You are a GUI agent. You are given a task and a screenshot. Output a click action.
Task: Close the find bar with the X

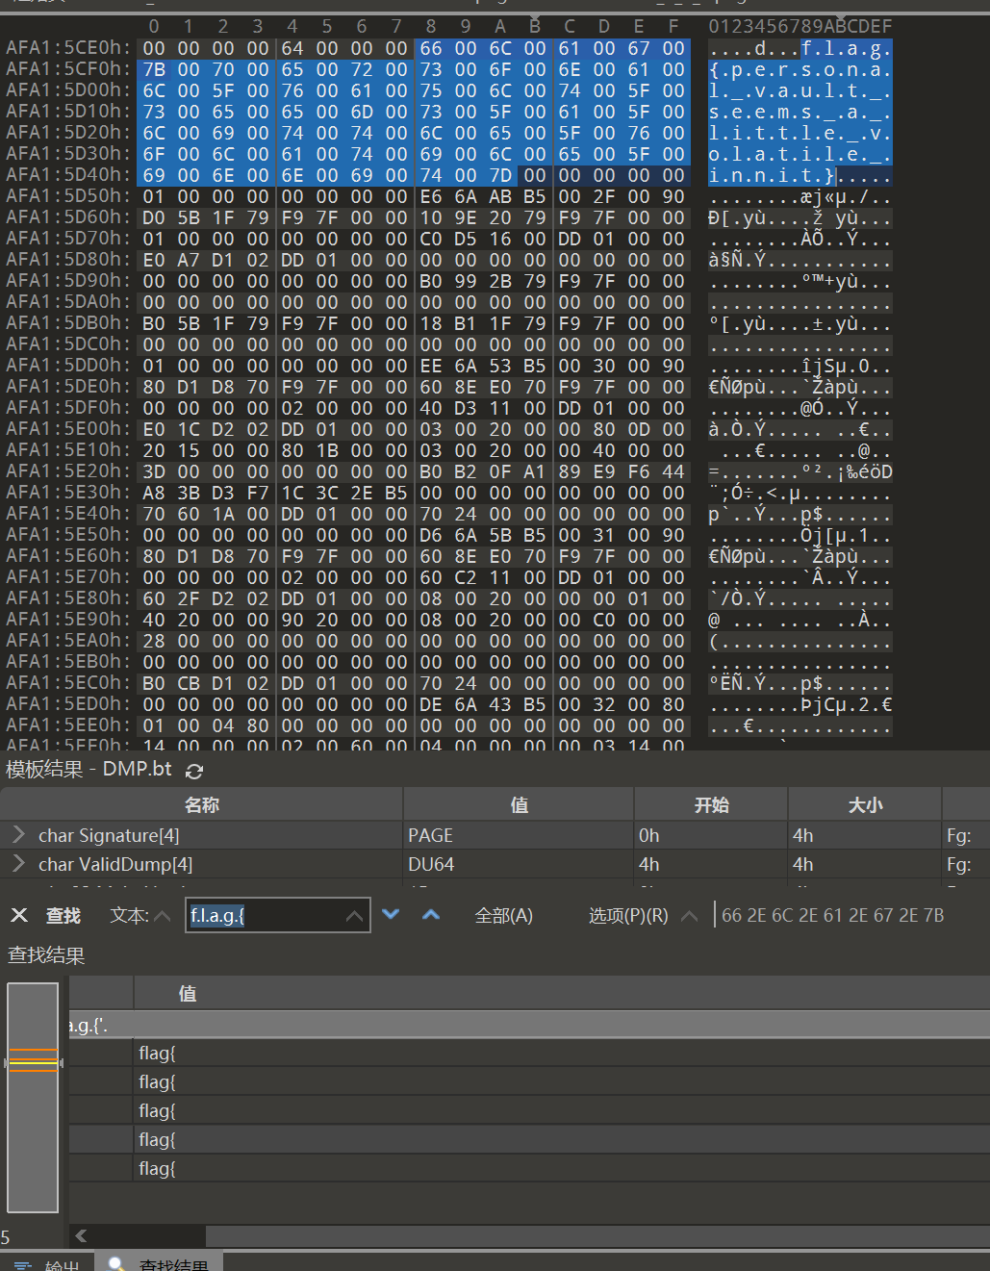tap(19, 915)
